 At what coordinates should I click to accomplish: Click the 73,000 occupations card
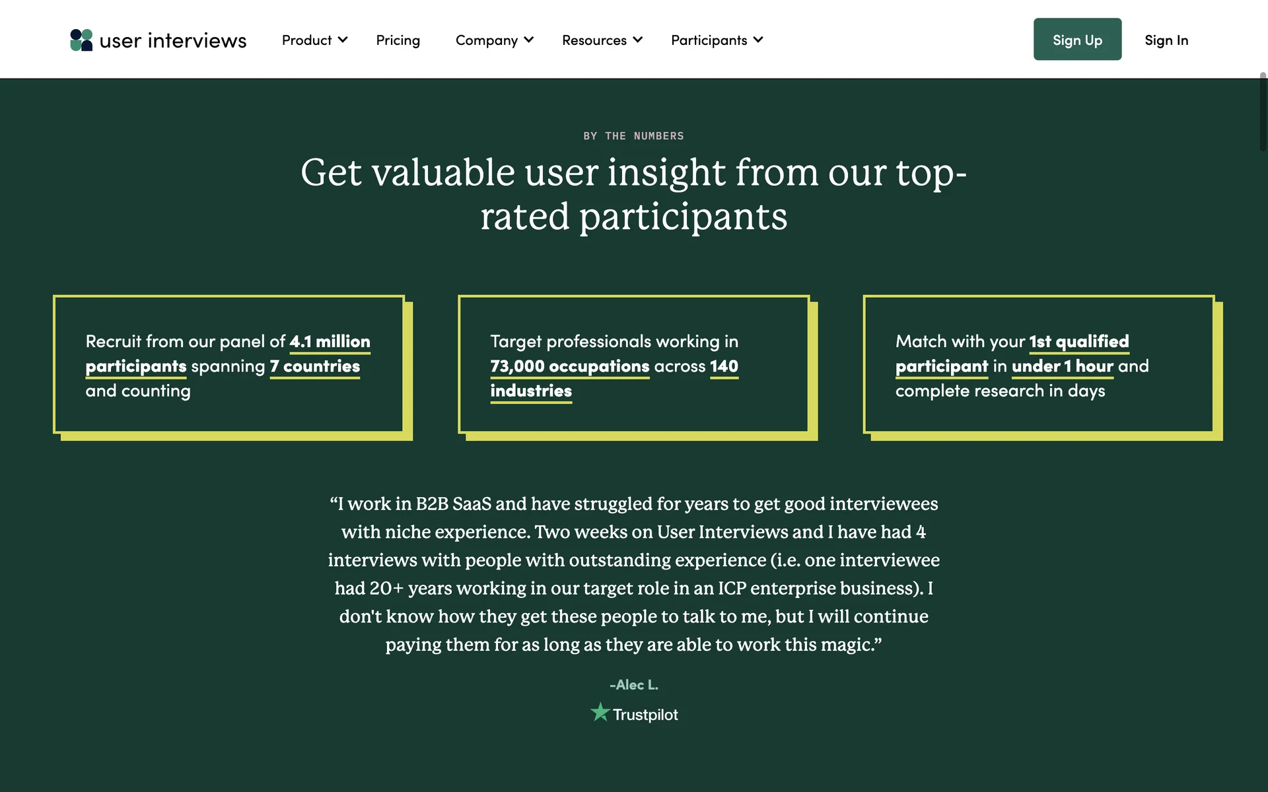pos(633,364)
